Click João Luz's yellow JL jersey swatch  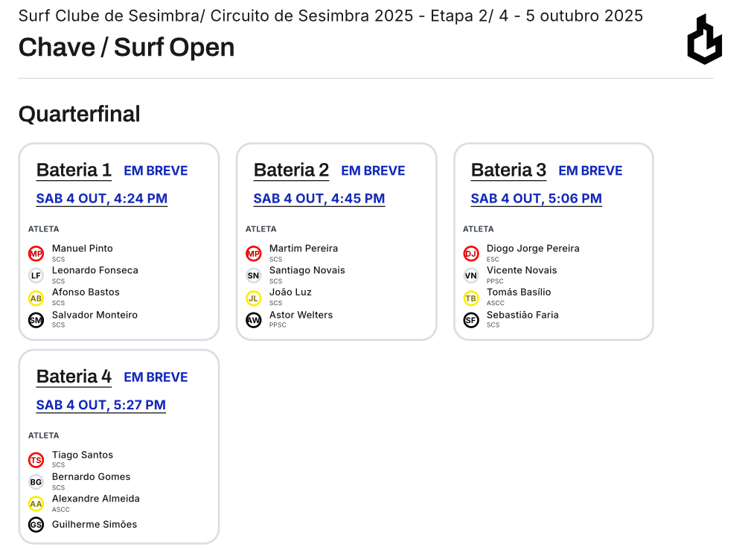tap(253, 298)
